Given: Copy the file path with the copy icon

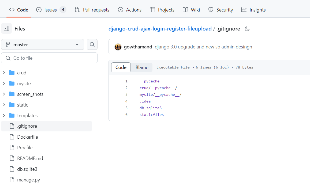Looking at the screenshot, I should point(248,28).
